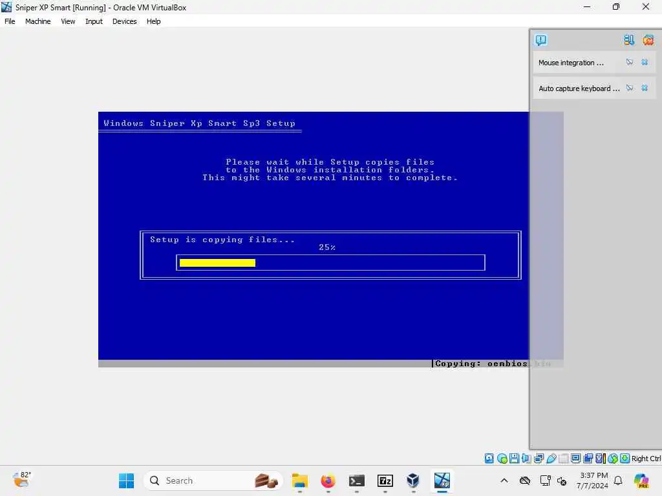Viewport: 662px width, 496px height.
Task: Open notification bell in taskbar
Action: pyautogui.click(x=618, y=480)
